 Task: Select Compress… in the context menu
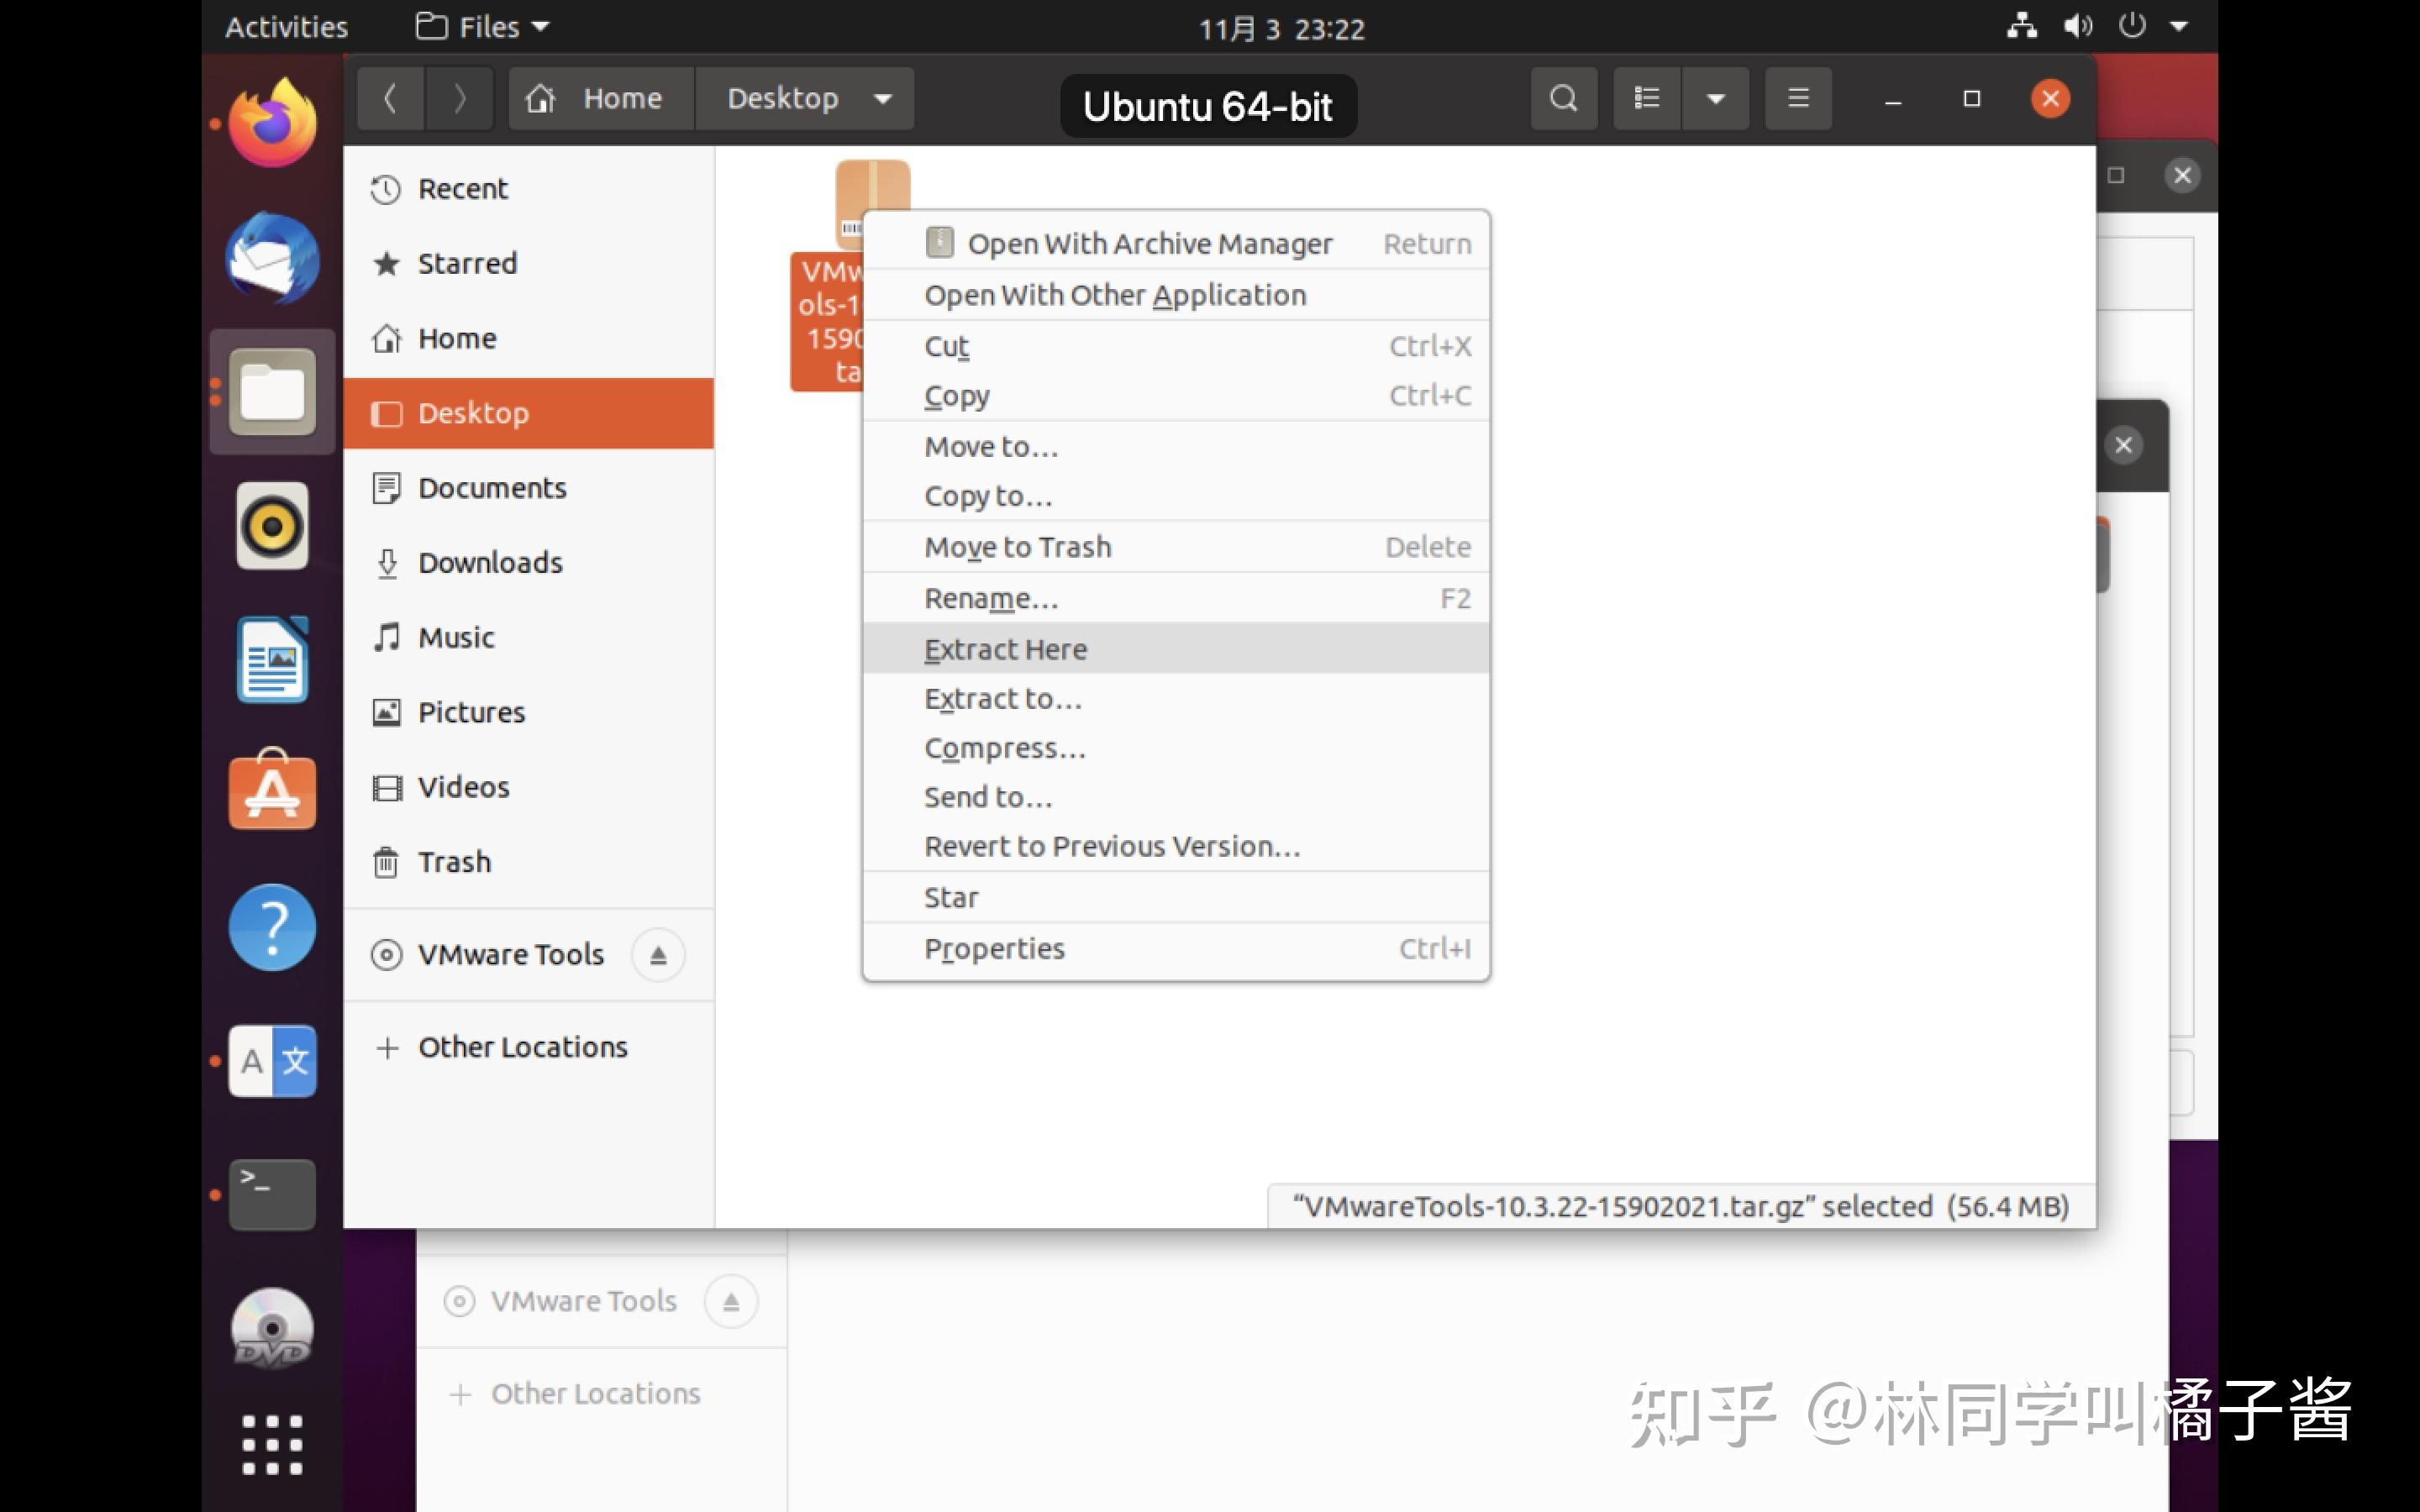[1176, 748]
